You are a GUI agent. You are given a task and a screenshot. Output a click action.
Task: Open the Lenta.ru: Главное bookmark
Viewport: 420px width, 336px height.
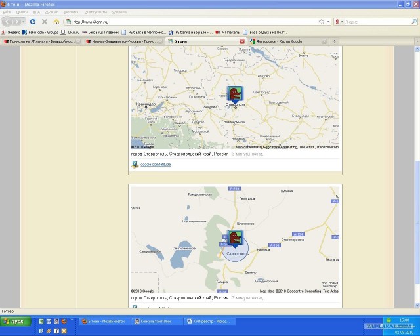coord(100,32)
